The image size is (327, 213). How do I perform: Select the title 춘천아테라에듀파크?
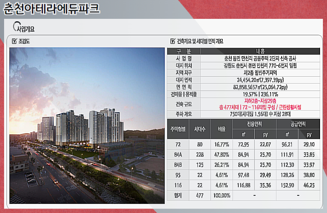52,9
